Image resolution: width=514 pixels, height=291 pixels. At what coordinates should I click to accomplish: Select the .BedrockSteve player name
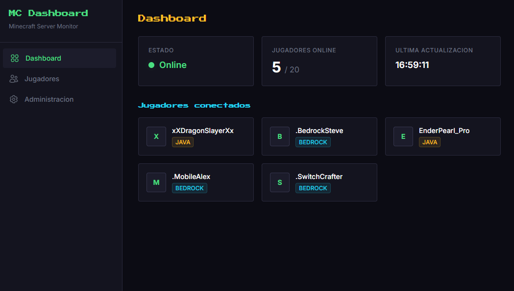[x=319, y=131]
